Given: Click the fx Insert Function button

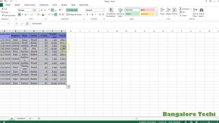Looking at the screenshot, I should click(27, 24).
